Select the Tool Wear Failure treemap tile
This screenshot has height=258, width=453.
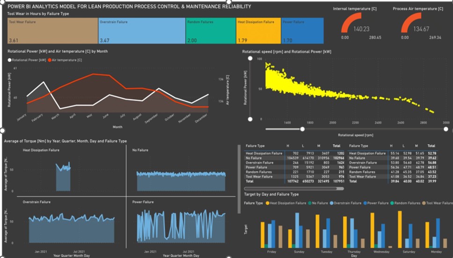coord(52,31)
